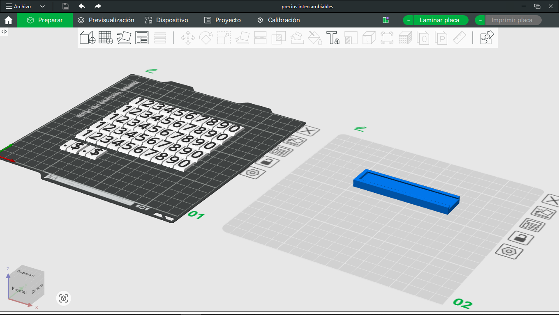Toggle the collapse sidebar arrows
Screen dimensions: 559x315
pos(4,32)
